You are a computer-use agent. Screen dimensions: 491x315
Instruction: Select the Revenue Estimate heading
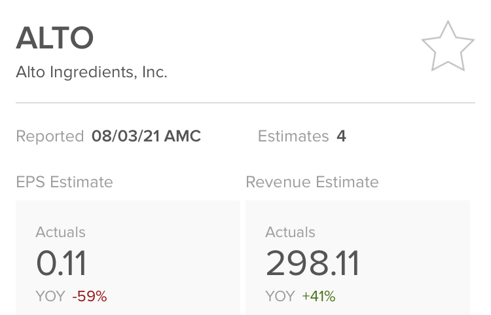pos(312,181)
